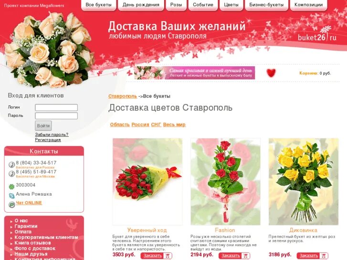Click the red heart favorites icon
This screenshot has width=347, height=260.
pos(271,73)
